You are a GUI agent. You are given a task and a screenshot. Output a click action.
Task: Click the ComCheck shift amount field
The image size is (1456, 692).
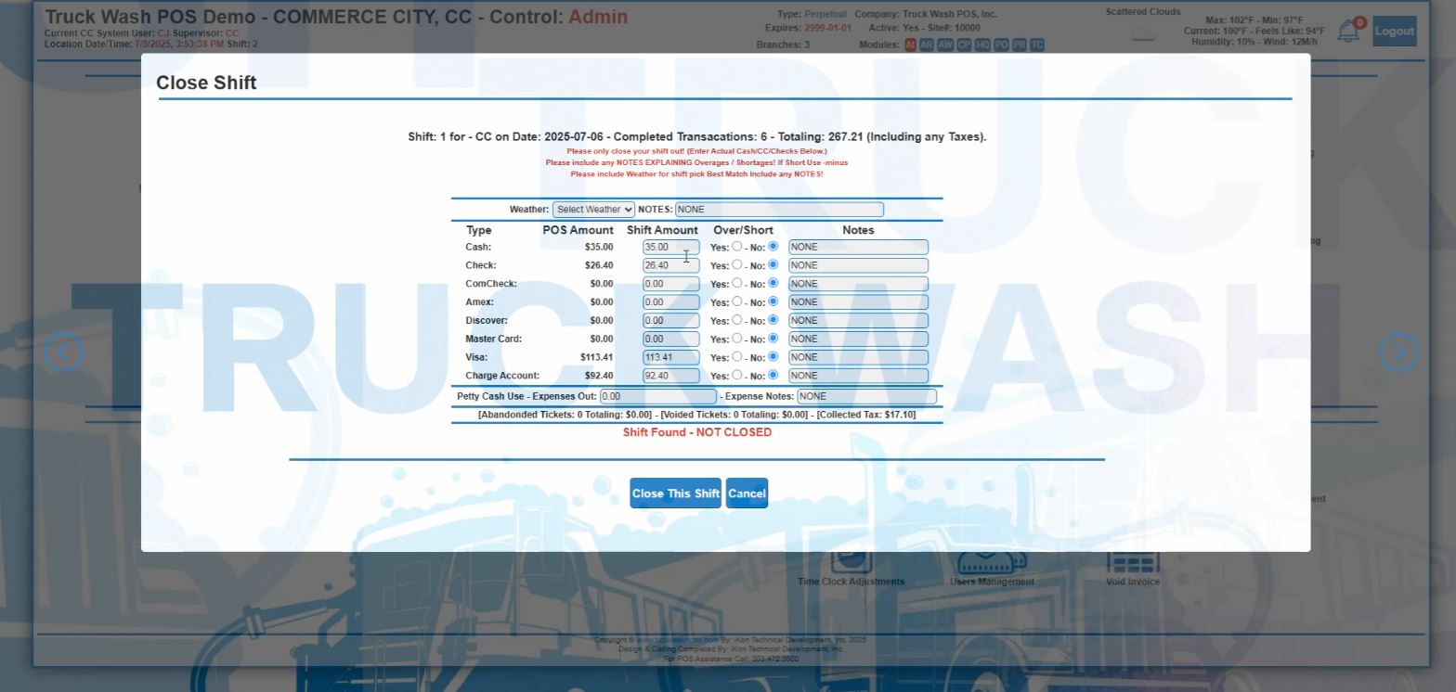click(671, 284)
